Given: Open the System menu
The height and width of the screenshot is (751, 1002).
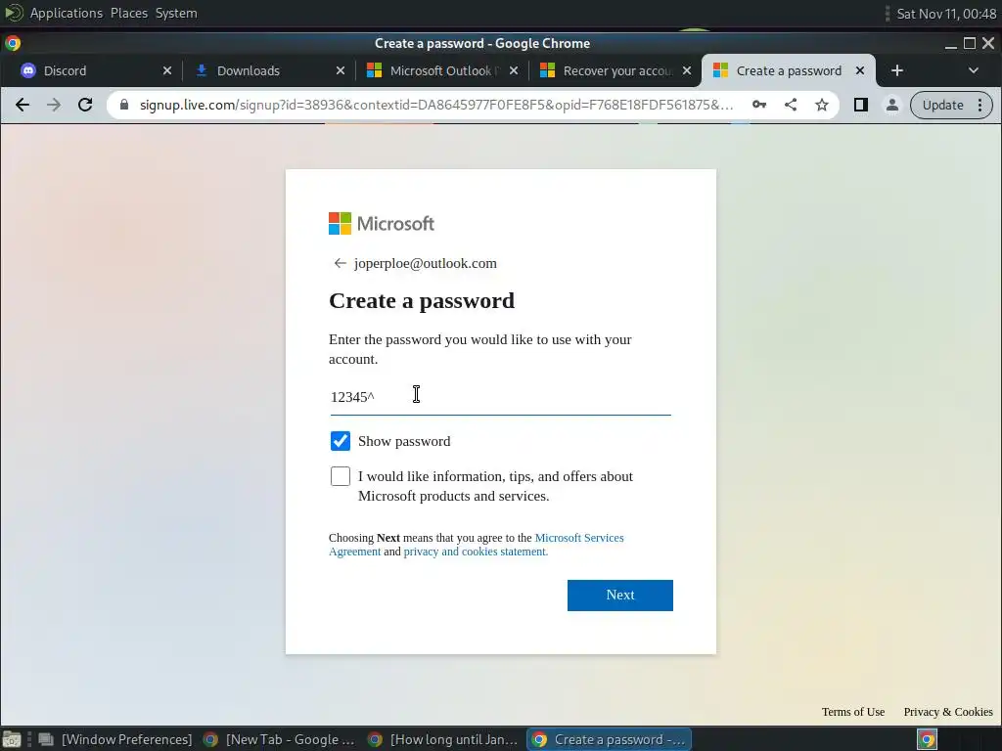Looking at the screenshot, I should tap(176, 13).
